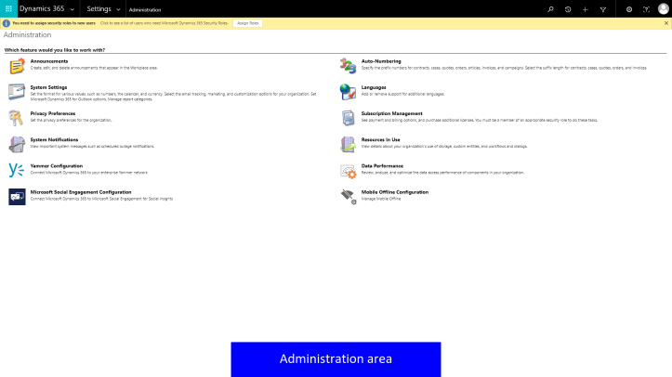
Task: Open the settings gear in top bar
Action: coord(629,9)
